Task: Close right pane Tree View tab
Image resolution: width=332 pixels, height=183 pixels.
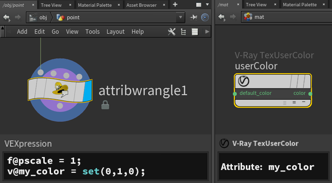Action: pyautogui.click(x=275, y=4)
